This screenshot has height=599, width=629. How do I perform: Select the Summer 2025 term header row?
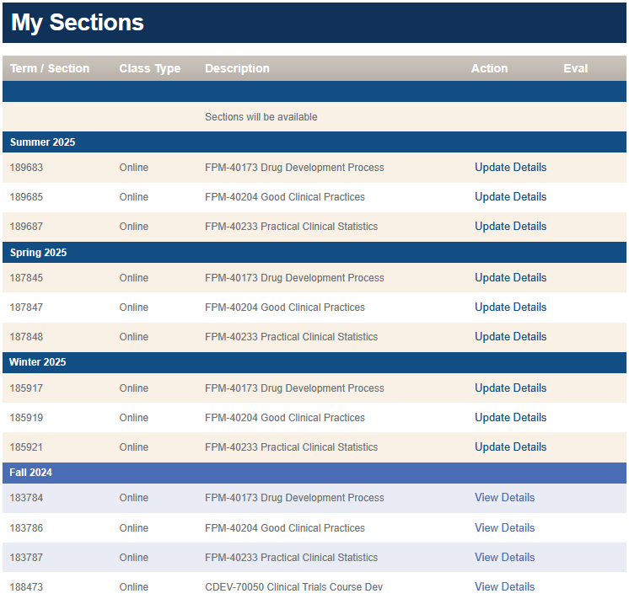[42, 142]
